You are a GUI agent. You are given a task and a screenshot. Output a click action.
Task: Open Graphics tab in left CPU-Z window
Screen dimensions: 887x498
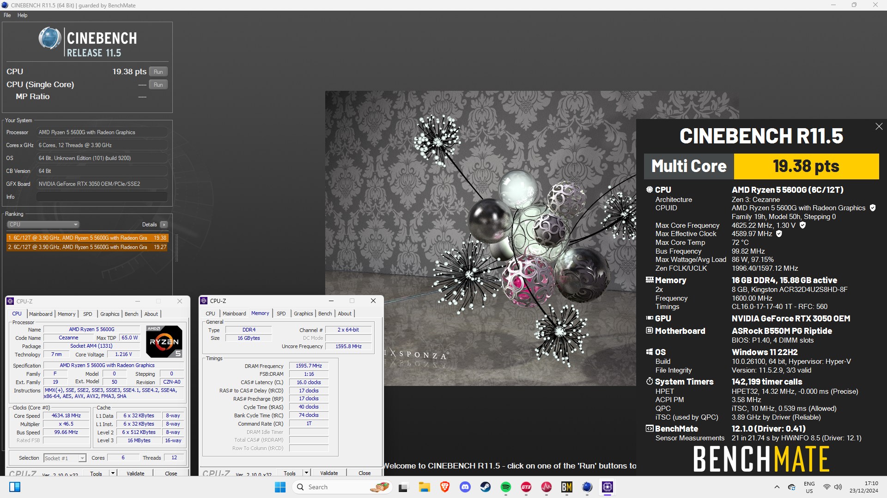click(110, 314)
